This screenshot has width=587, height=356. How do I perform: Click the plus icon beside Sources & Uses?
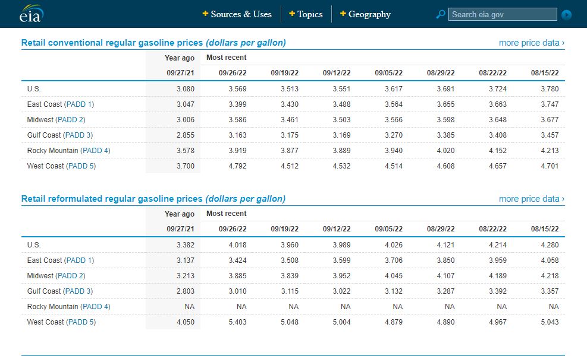[x=205, y=14]
